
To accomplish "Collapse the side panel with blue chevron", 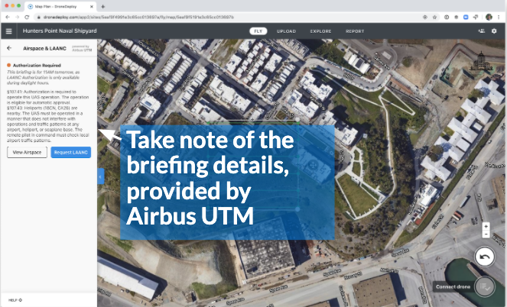I will pos(101,176).
